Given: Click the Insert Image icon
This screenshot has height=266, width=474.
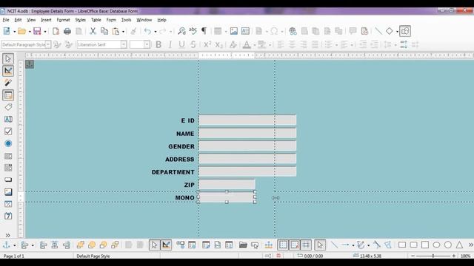Looking at the screenshot, I should [x=234, y=31].
